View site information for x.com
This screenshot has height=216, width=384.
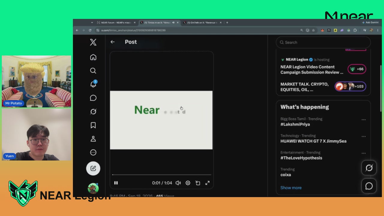[97, 30]
